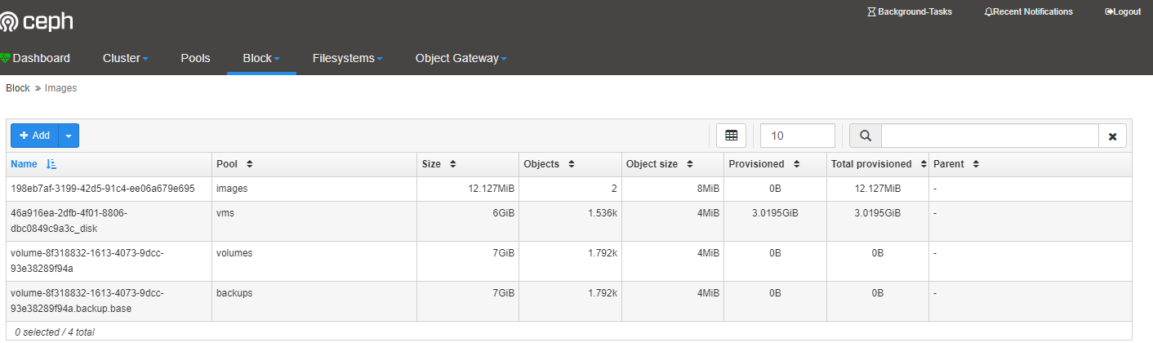Open the Dashboard heartbeat icon
This screenshot has width=1153, height=343.
click(6, 59)
